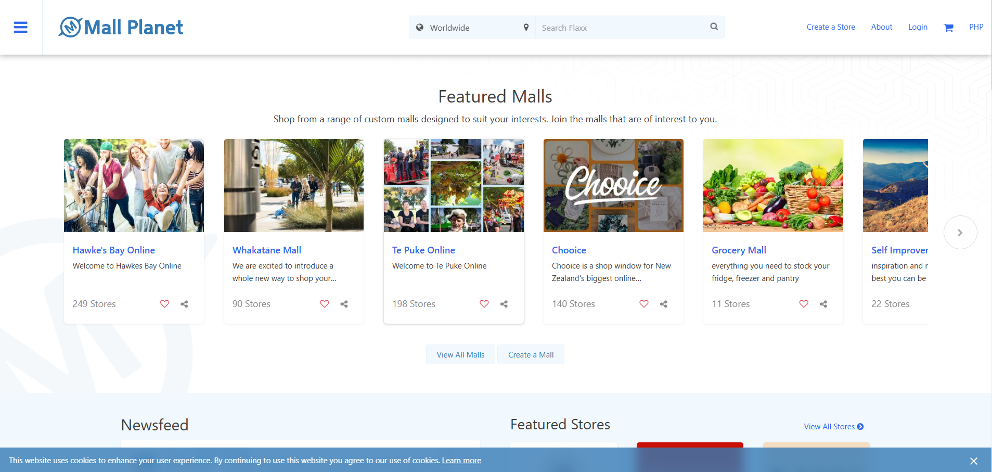Favorite the Whakatāne Mall
992x472 pixels.
pos(324,304)
